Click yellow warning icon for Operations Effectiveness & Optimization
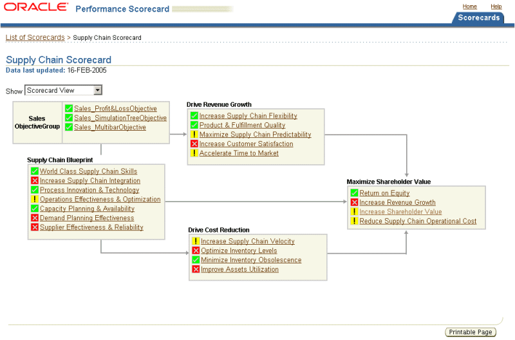Viewport: 515px width, 340px height. click(35, 199)
